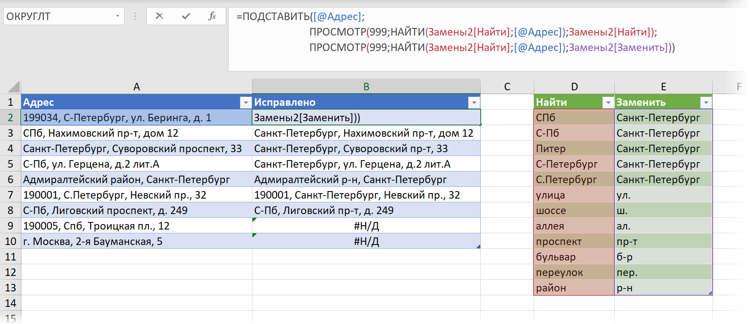Select cell С-Пб, Лиговский проспект, д. 249

tap(137, 210)
